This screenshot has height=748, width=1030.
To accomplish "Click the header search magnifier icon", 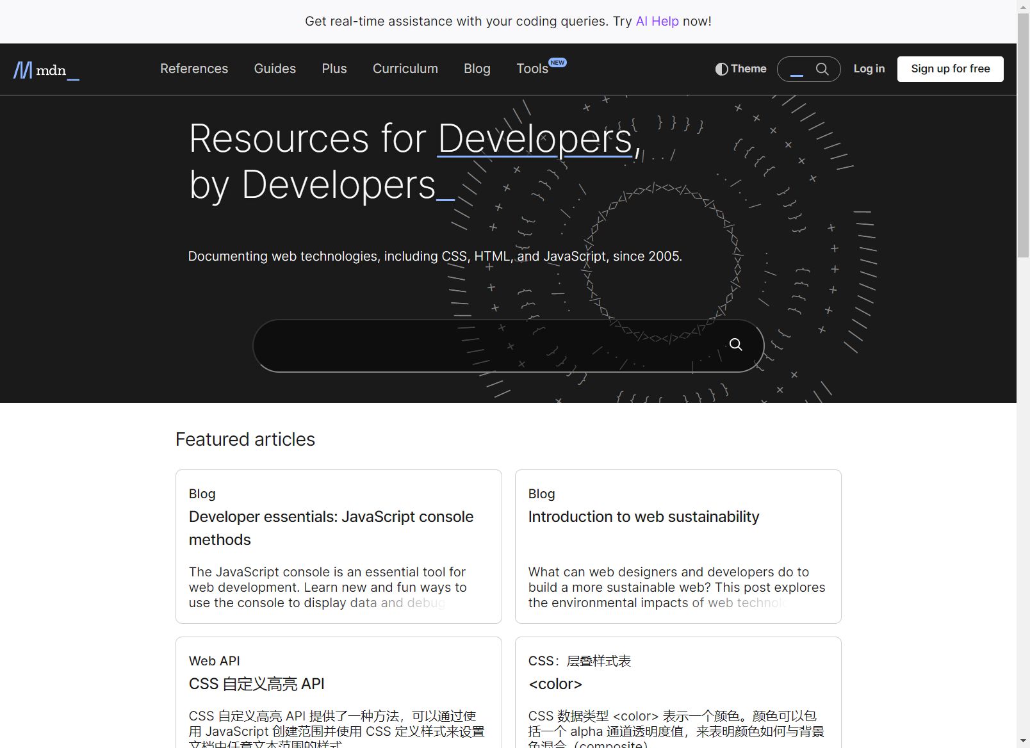I will 822,69.
